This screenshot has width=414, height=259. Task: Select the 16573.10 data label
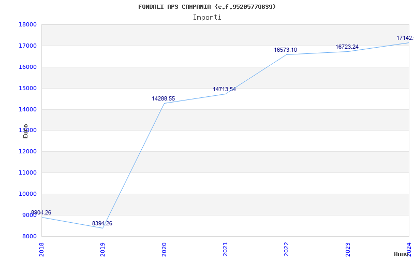pos(286,50)
